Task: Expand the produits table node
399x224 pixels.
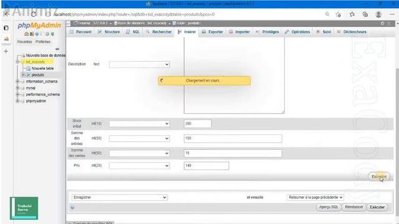Action: [23, 75]
